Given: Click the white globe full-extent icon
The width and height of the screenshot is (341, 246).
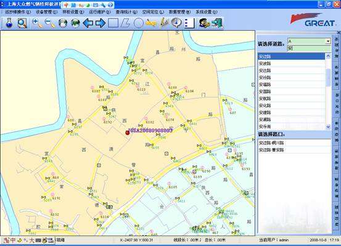Looking at the screenshot, I should click(x=63, y=23).
